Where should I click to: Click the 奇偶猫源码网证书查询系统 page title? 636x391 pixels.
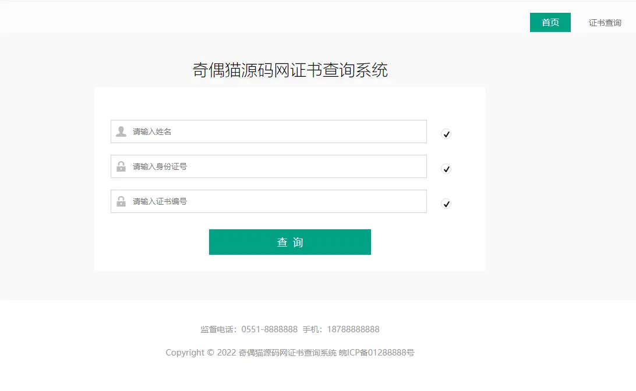pos(290,70)
